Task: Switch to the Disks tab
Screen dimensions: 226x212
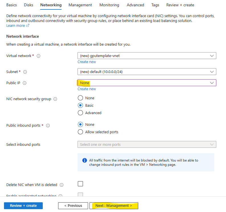Action: coord(28,5)
